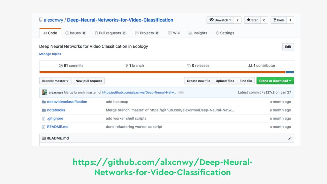
Task: Click the people icon beside contributor
Action: [250, 65]
